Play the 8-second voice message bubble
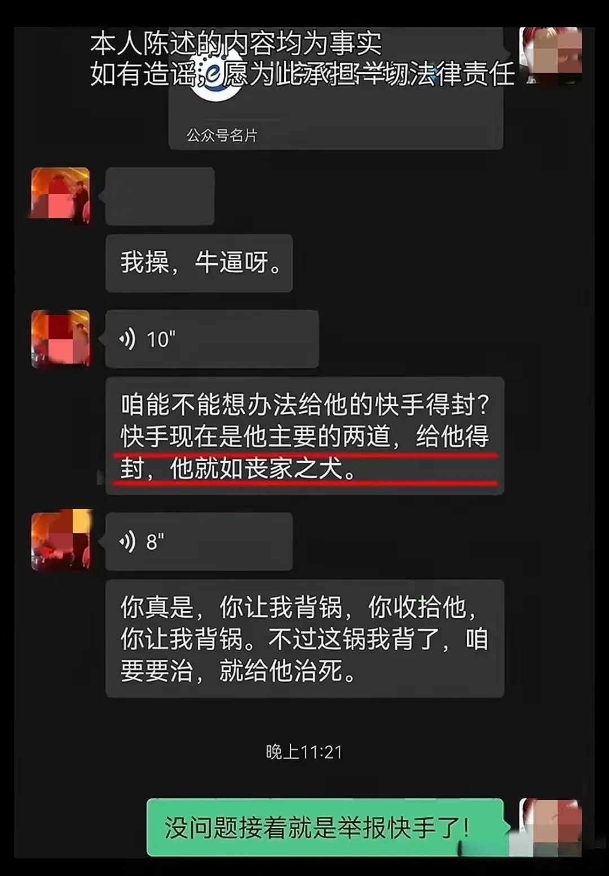The height and width of the screenshot is (876, 609). coord(199,541)
